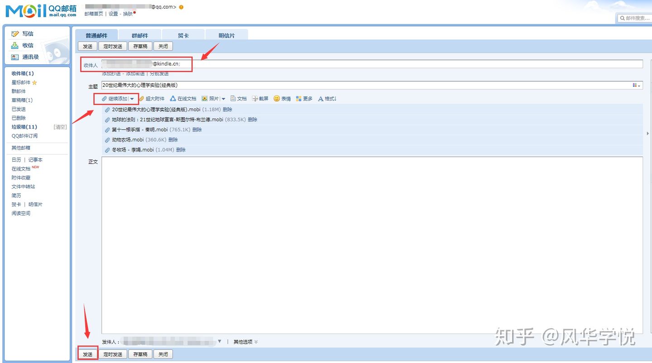
Task: Click the paperclip icon of 冬牧场 - 李娟.mobi
Action: tap(107, 150)
